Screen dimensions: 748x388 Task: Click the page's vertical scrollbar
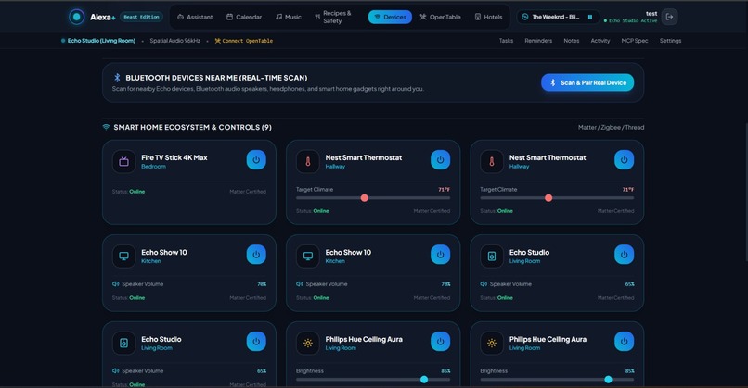[745, 191]
